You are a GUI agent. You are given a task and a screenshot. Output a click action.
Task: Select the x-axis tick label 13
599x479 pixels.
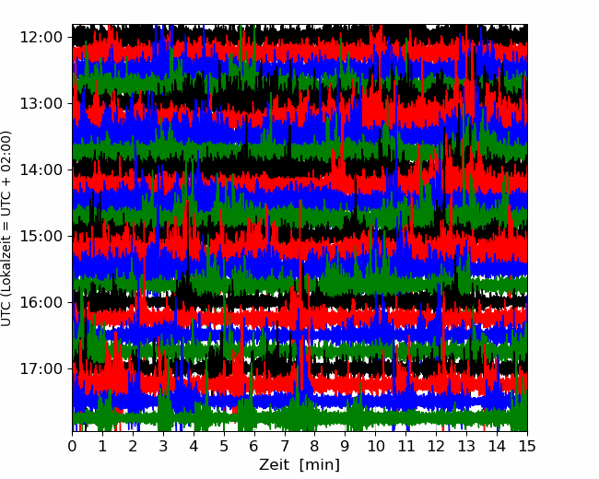[466, 446]
